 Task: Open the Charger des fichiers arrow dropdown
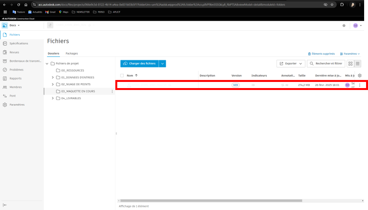(162, 64)
